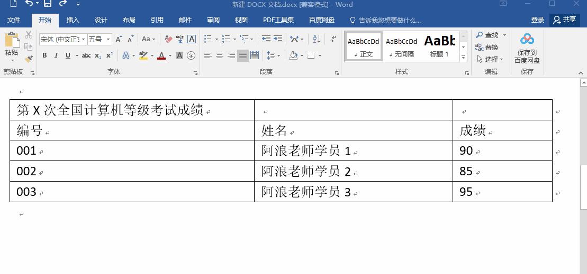Image resolution: width=587 pixels, height=274 pixels.
Task: Click the Save icon in quick access toolbar
Action: point(47,4)
